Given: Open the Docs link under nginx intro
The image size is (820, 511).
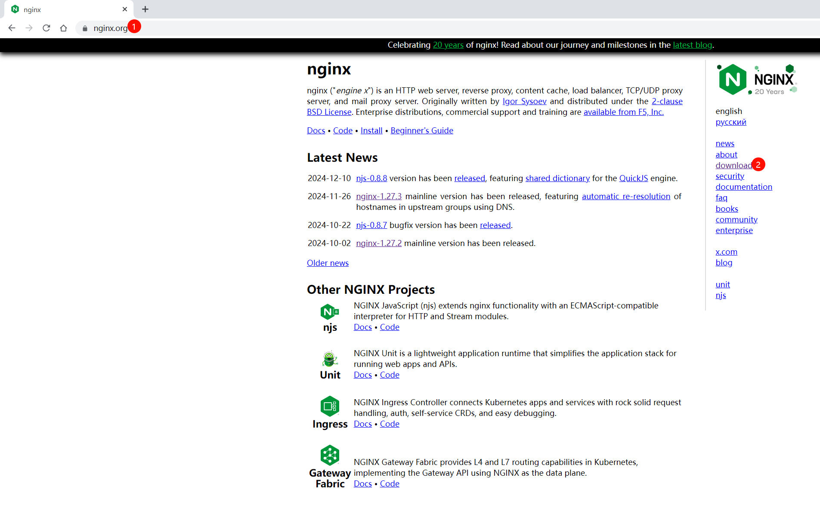Looking at the screenshot, I should 316,130.
